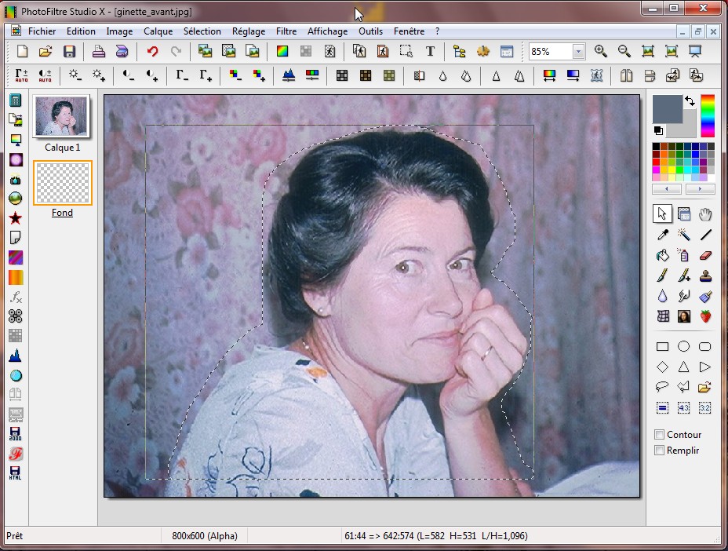Viewport: 728px width, 551px height.
Task: Expand the 85% zoom dropdown
Action: click(x=578, y=52)
